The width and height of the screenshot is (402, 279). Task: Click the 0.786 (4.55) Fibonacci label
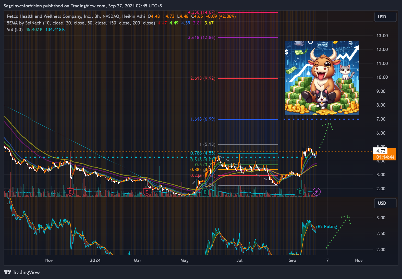[x=203, y=153]
